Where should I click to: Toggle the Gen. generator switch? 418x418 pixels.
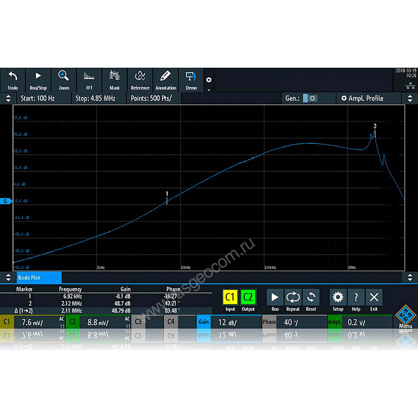310,98
